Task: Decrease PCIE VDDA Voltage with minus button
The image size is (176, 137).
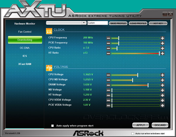Action: 108,105
